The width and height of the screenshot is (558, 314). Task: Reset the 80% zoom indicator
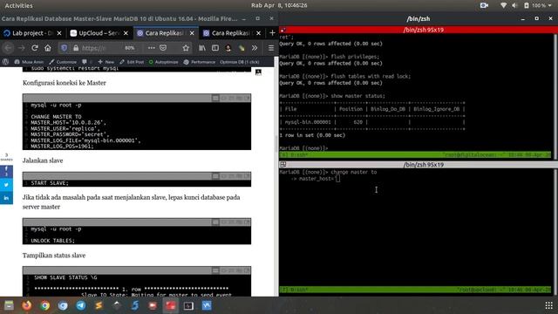click(130, 48)
